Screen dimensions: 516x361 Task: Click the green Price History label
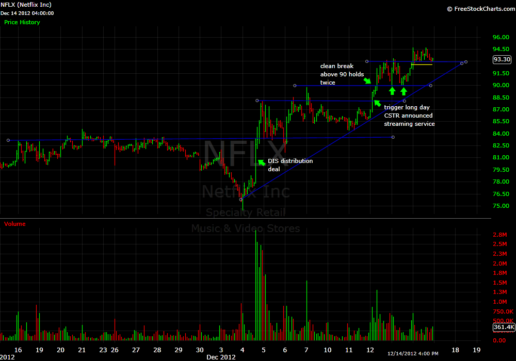click(22, 22)
